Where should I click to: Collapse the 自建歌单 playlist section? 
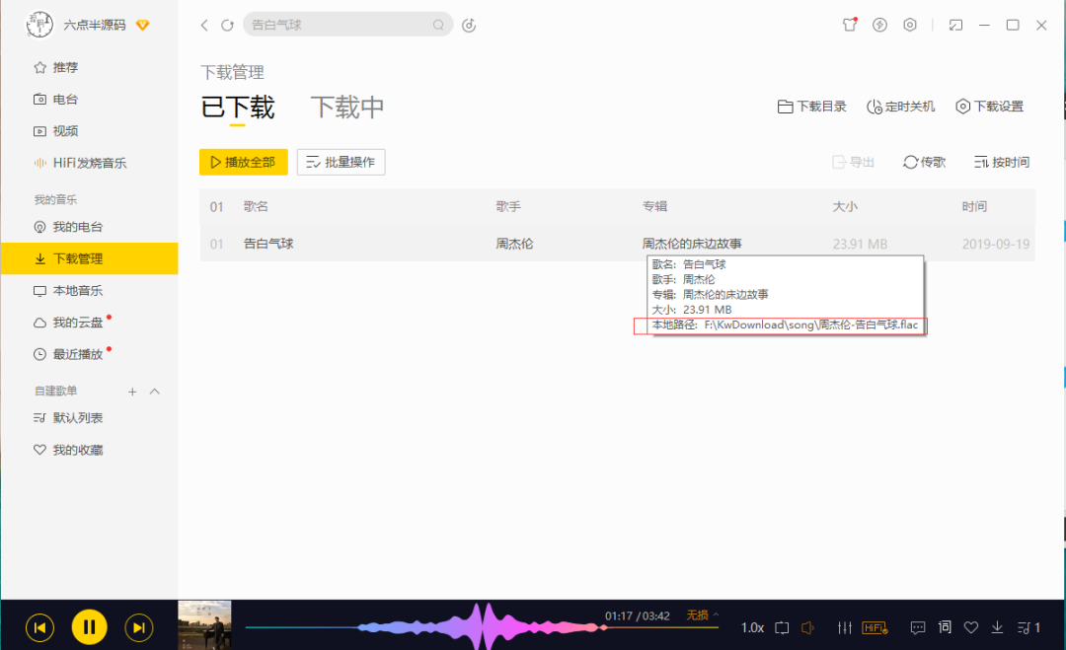point(155,392)
